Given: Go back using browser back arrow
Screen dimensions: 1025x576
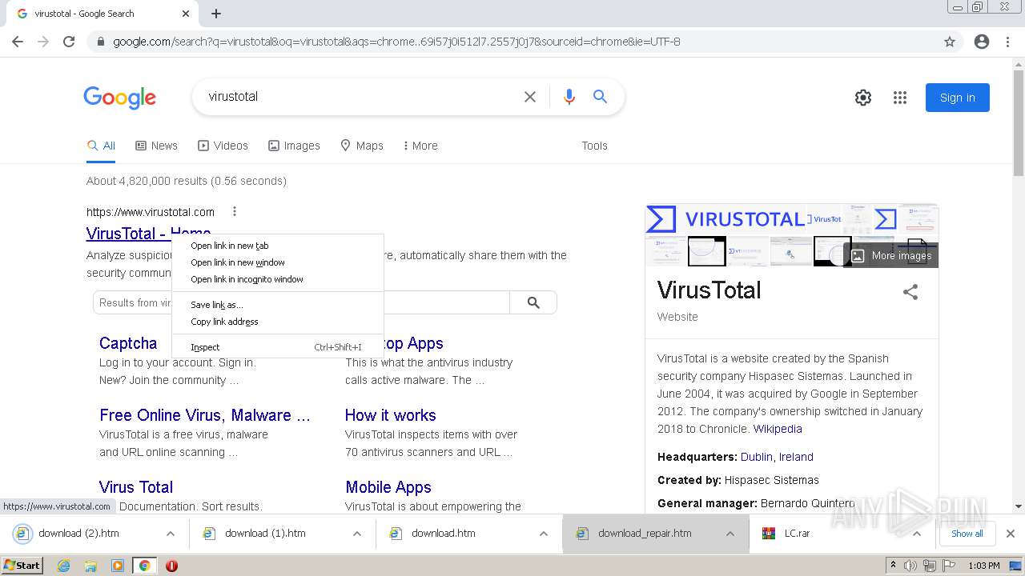Looking at the screenshot, I should click(x=18, y=42).
